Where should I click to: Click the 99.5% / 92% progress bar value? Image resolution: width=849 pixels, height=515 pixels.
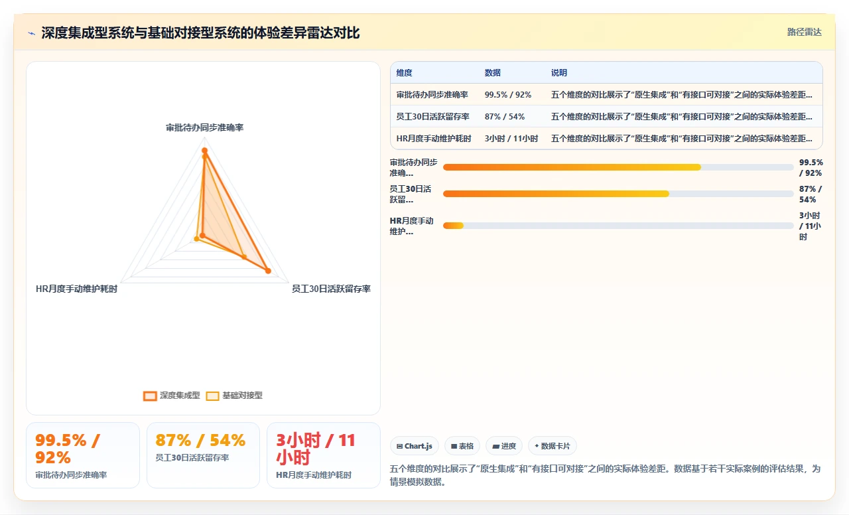pos(811,167)
